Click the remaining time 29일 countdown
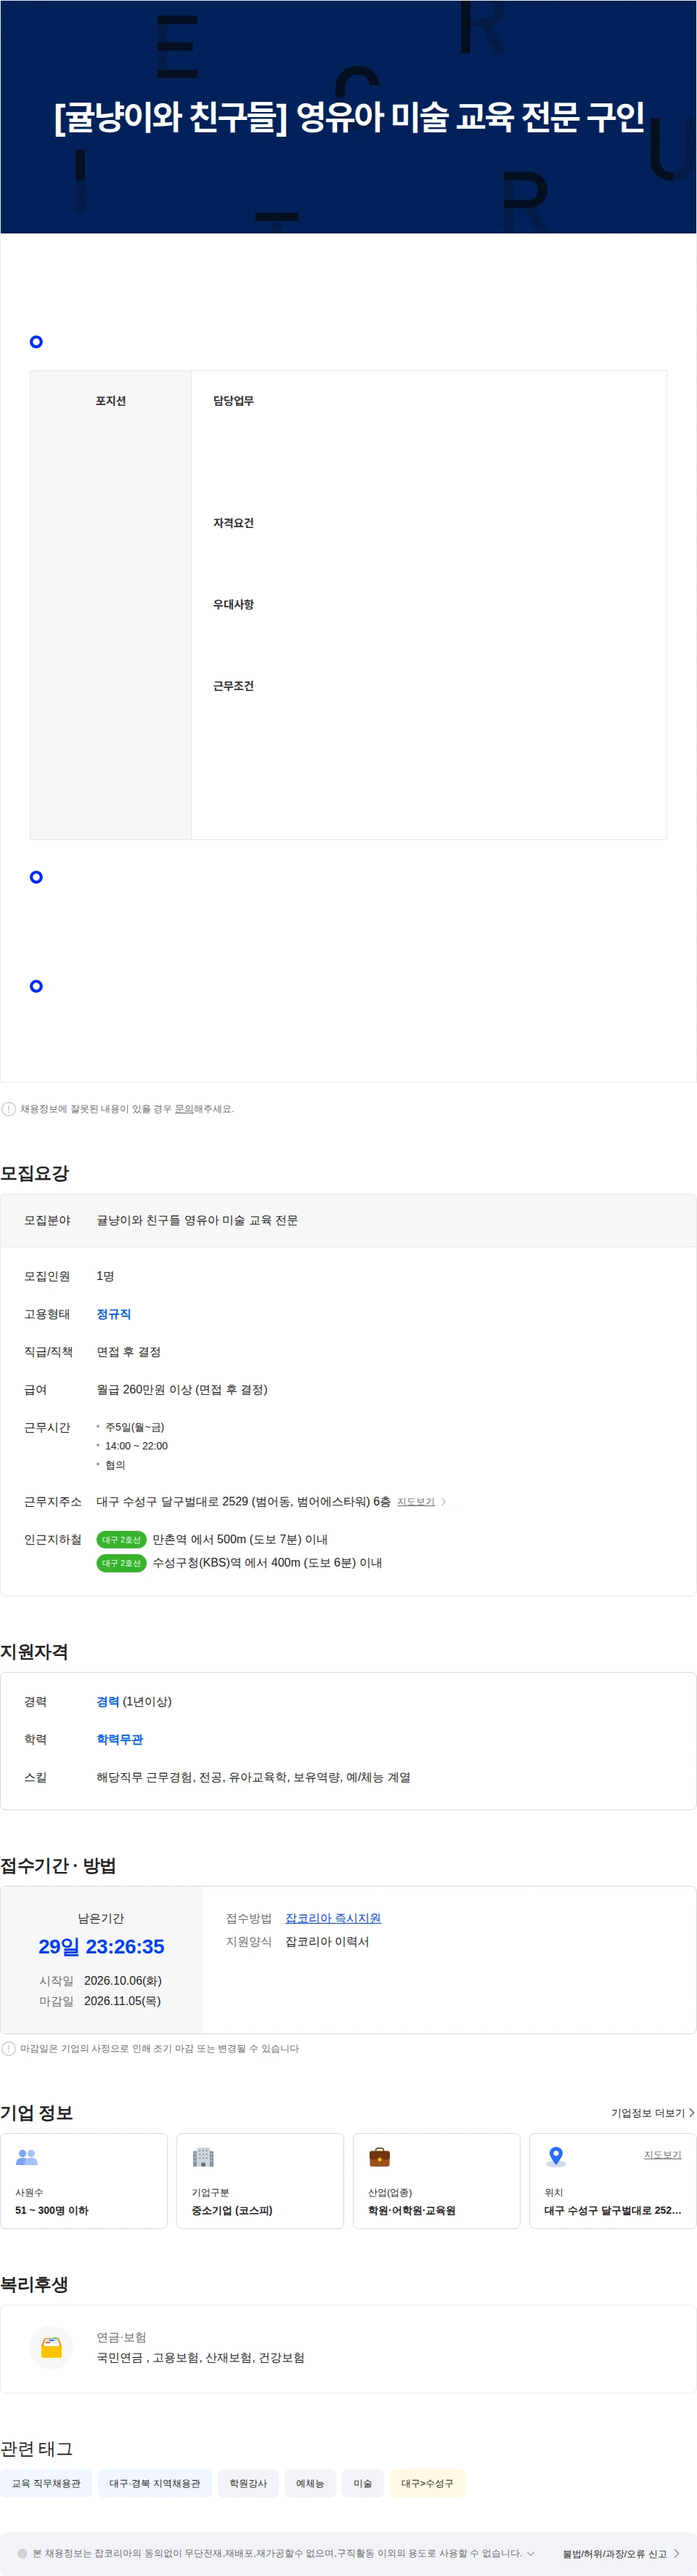 click(x=101, y=1946)
